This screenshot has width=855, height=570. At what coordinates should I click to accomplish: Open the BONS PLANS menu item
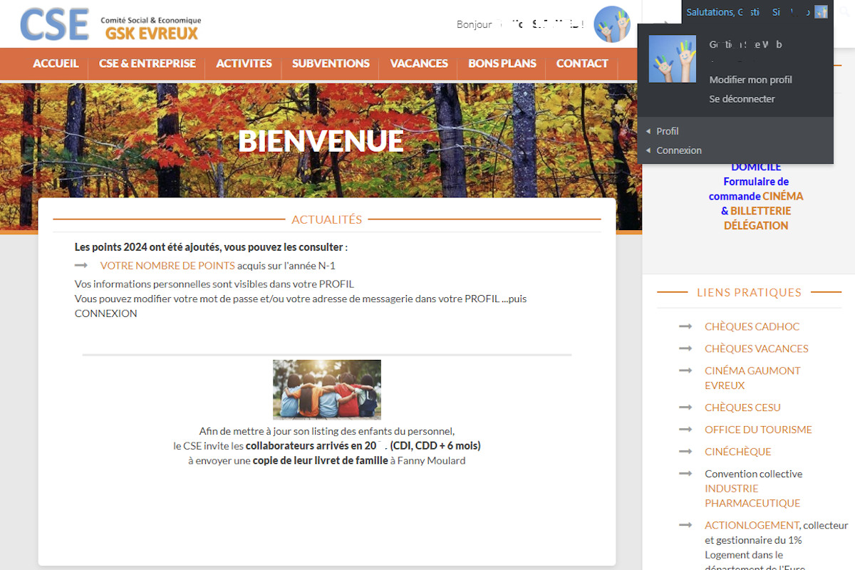pyautogui.click(x=502, y=63)
